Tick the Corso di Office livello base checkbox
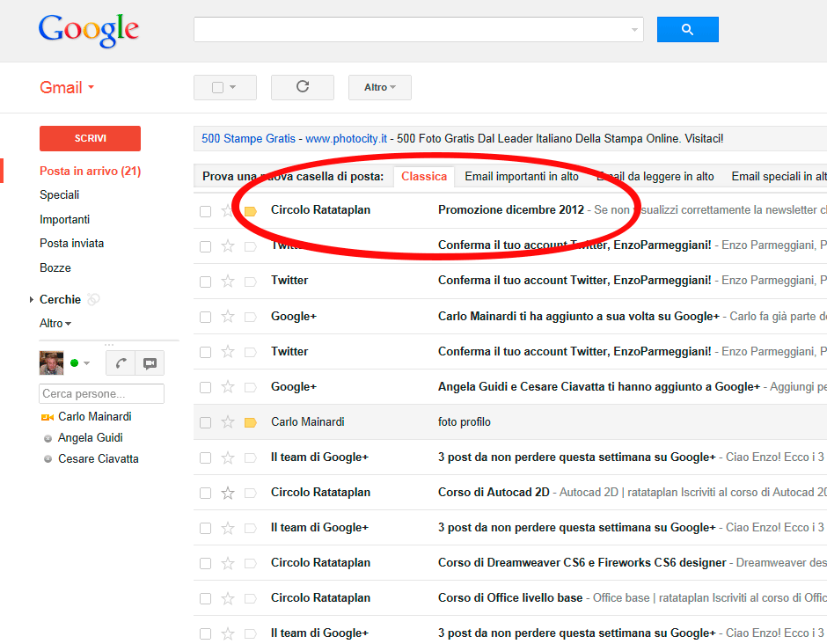 click(x=205, y=598)
